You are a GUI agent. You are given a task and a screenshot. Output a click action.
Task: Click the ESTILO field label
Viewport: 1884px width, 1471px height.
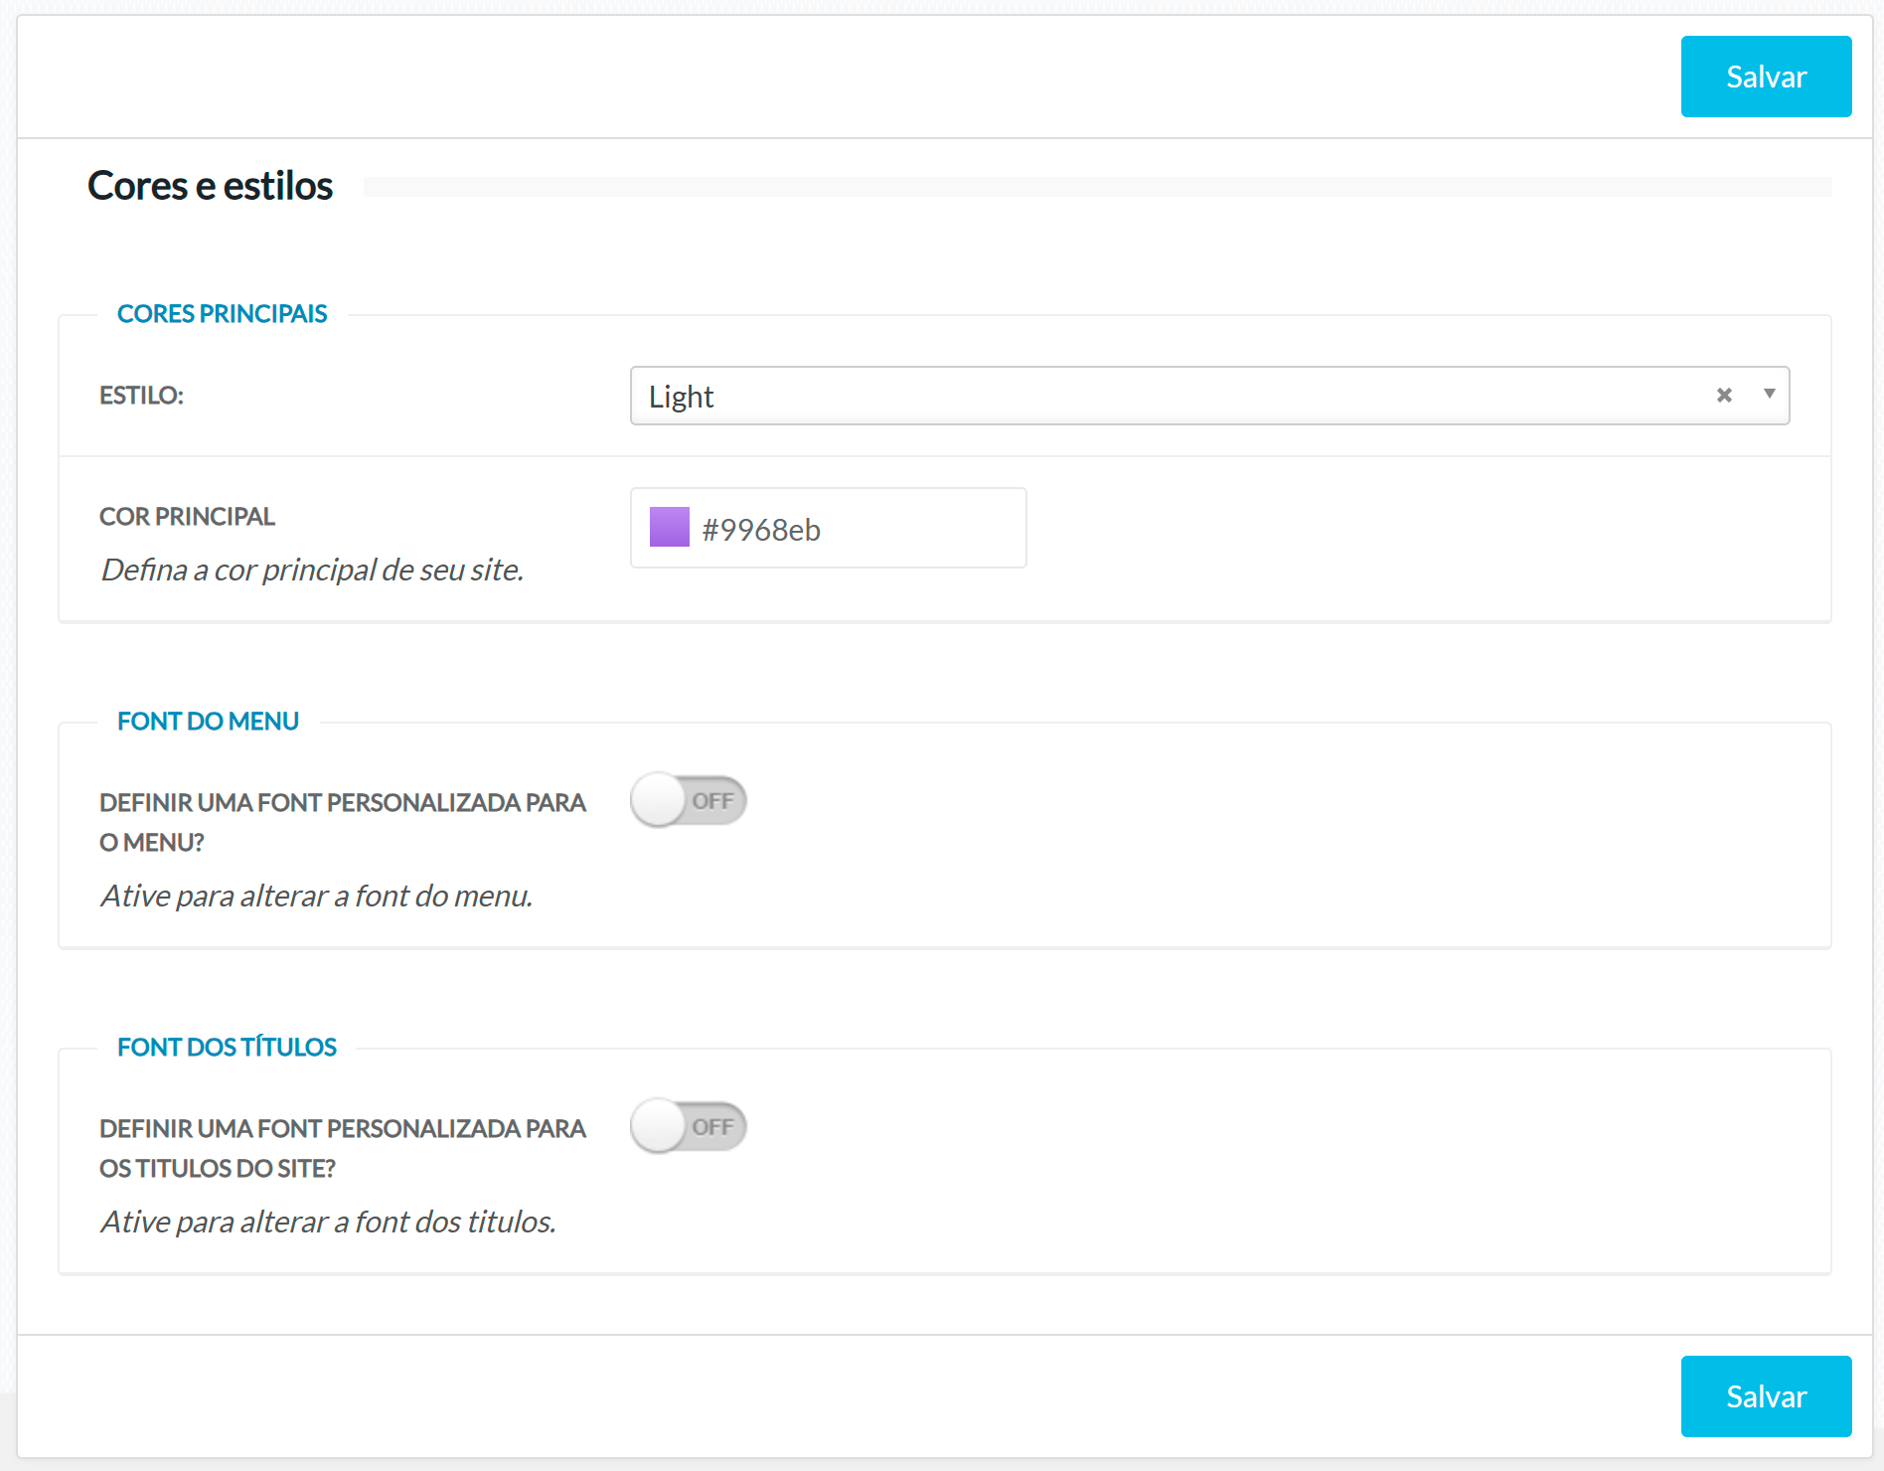(x=141, y=396)
